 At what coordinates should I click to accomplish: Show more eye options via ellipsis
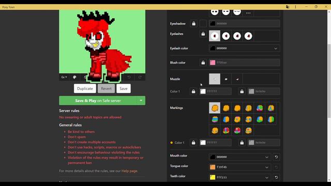tap(248, 13)
